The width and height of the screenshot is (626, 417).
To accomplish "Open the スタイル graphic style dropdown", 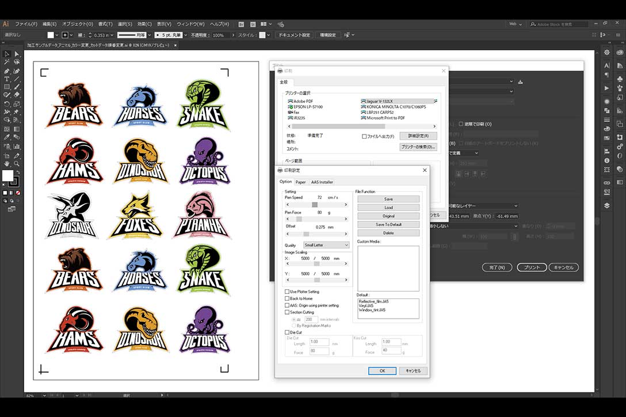I will pyautogui.click(x=268, y=35).
